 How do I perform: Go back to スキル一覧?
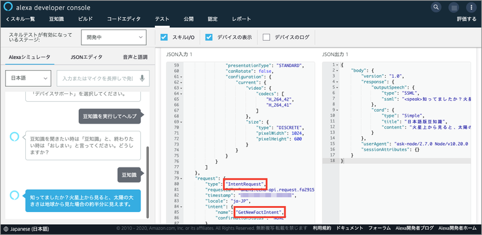pos(20,19)
